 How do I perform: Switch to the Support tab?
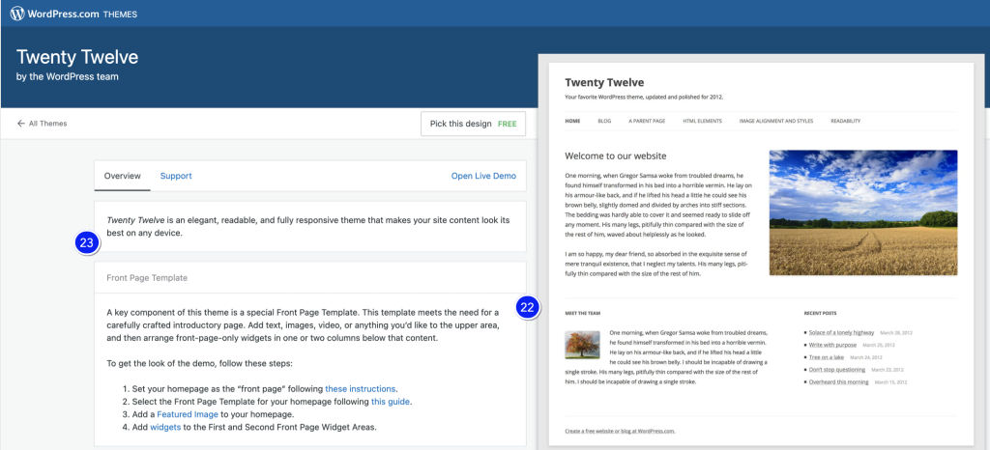pos(176,176)
